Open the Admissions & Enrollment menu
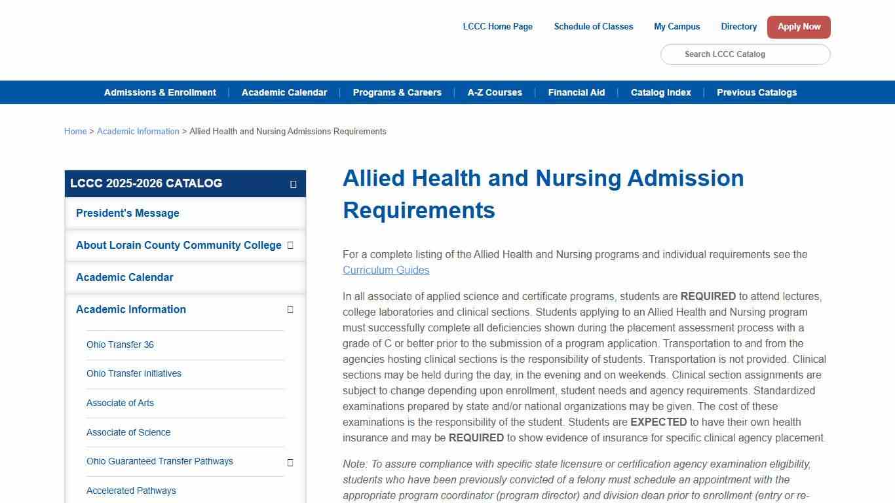Image resolution: width=895 pixels, height=503 pixels. (160, 92)
